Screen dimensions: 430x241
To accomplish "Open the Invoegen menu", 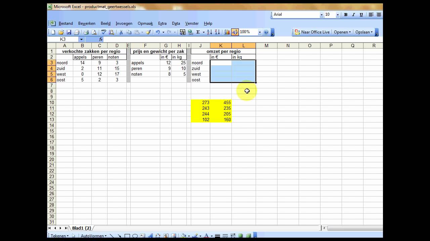I will [x=124, y=23].
